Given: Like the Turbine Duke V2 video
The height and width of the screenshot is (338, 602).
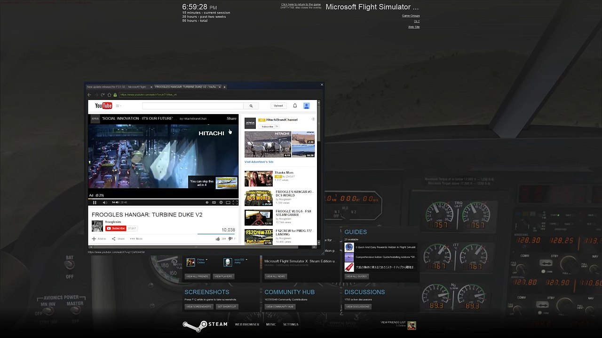Looking at the screenshot, I should pyautogui.click(x=218, y=239).
